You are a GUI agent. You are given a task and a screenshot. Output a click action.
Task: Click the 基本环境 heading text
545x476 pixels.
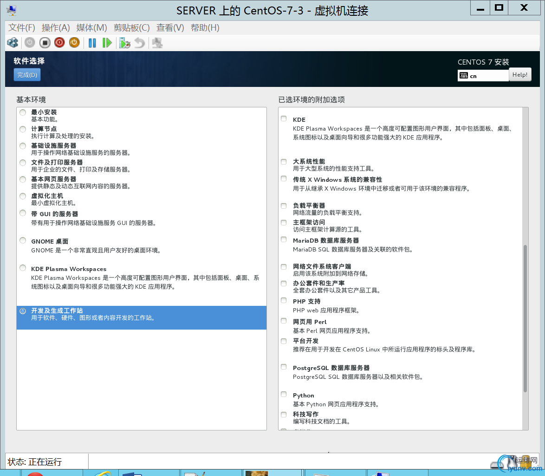tap(31, 100)
